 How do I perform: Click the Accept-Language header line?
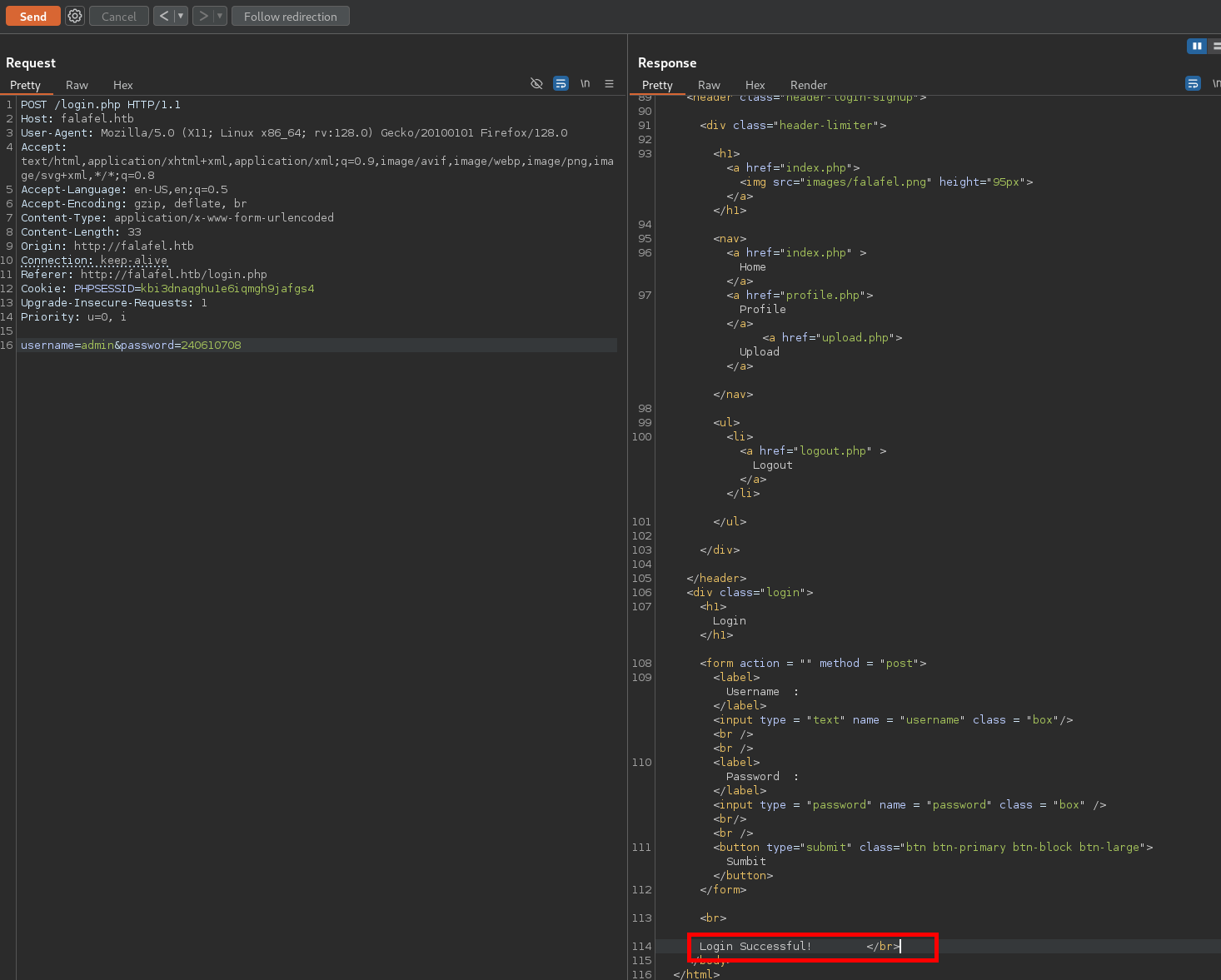coord(124,189)
